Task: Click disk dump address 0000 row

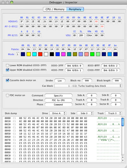Action: click(x=62, y=118)
